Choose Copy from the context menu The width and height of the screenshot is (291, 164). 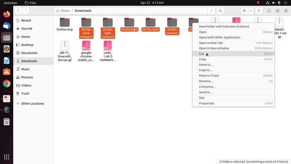[233, 59]
